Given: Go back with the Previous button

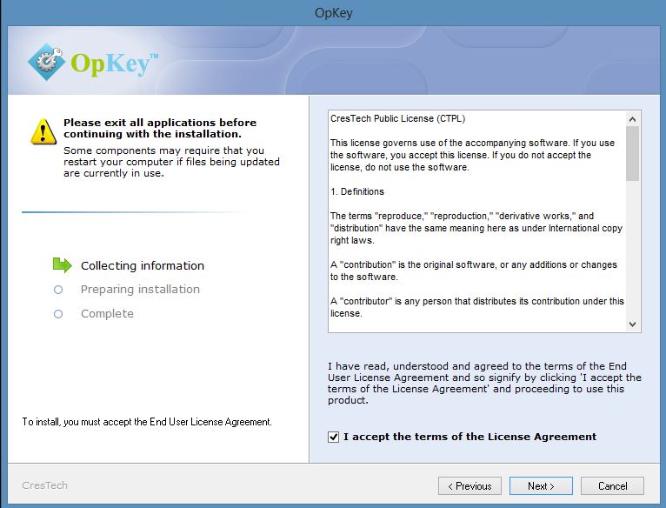Looking at the screenshot, I should pos(470,486).
